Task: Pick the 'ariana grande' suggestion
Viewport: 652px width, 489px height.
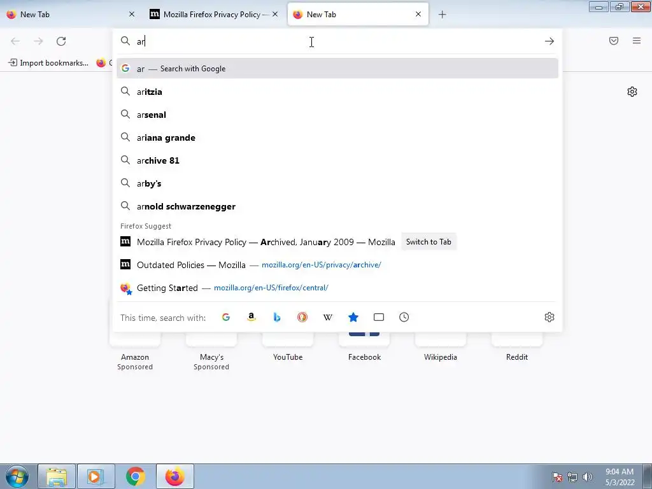Action: point(337,138)
